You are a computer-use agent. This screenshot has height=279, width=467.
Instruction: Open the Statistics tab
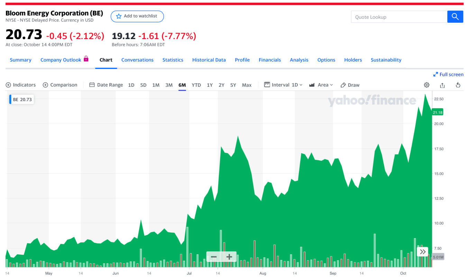(x=173, y=60)
